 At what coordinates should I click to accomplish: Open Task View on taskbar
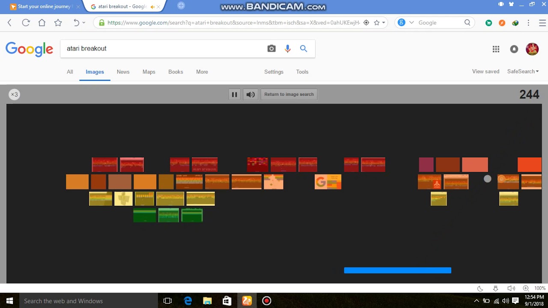click(x=167, y=301)
